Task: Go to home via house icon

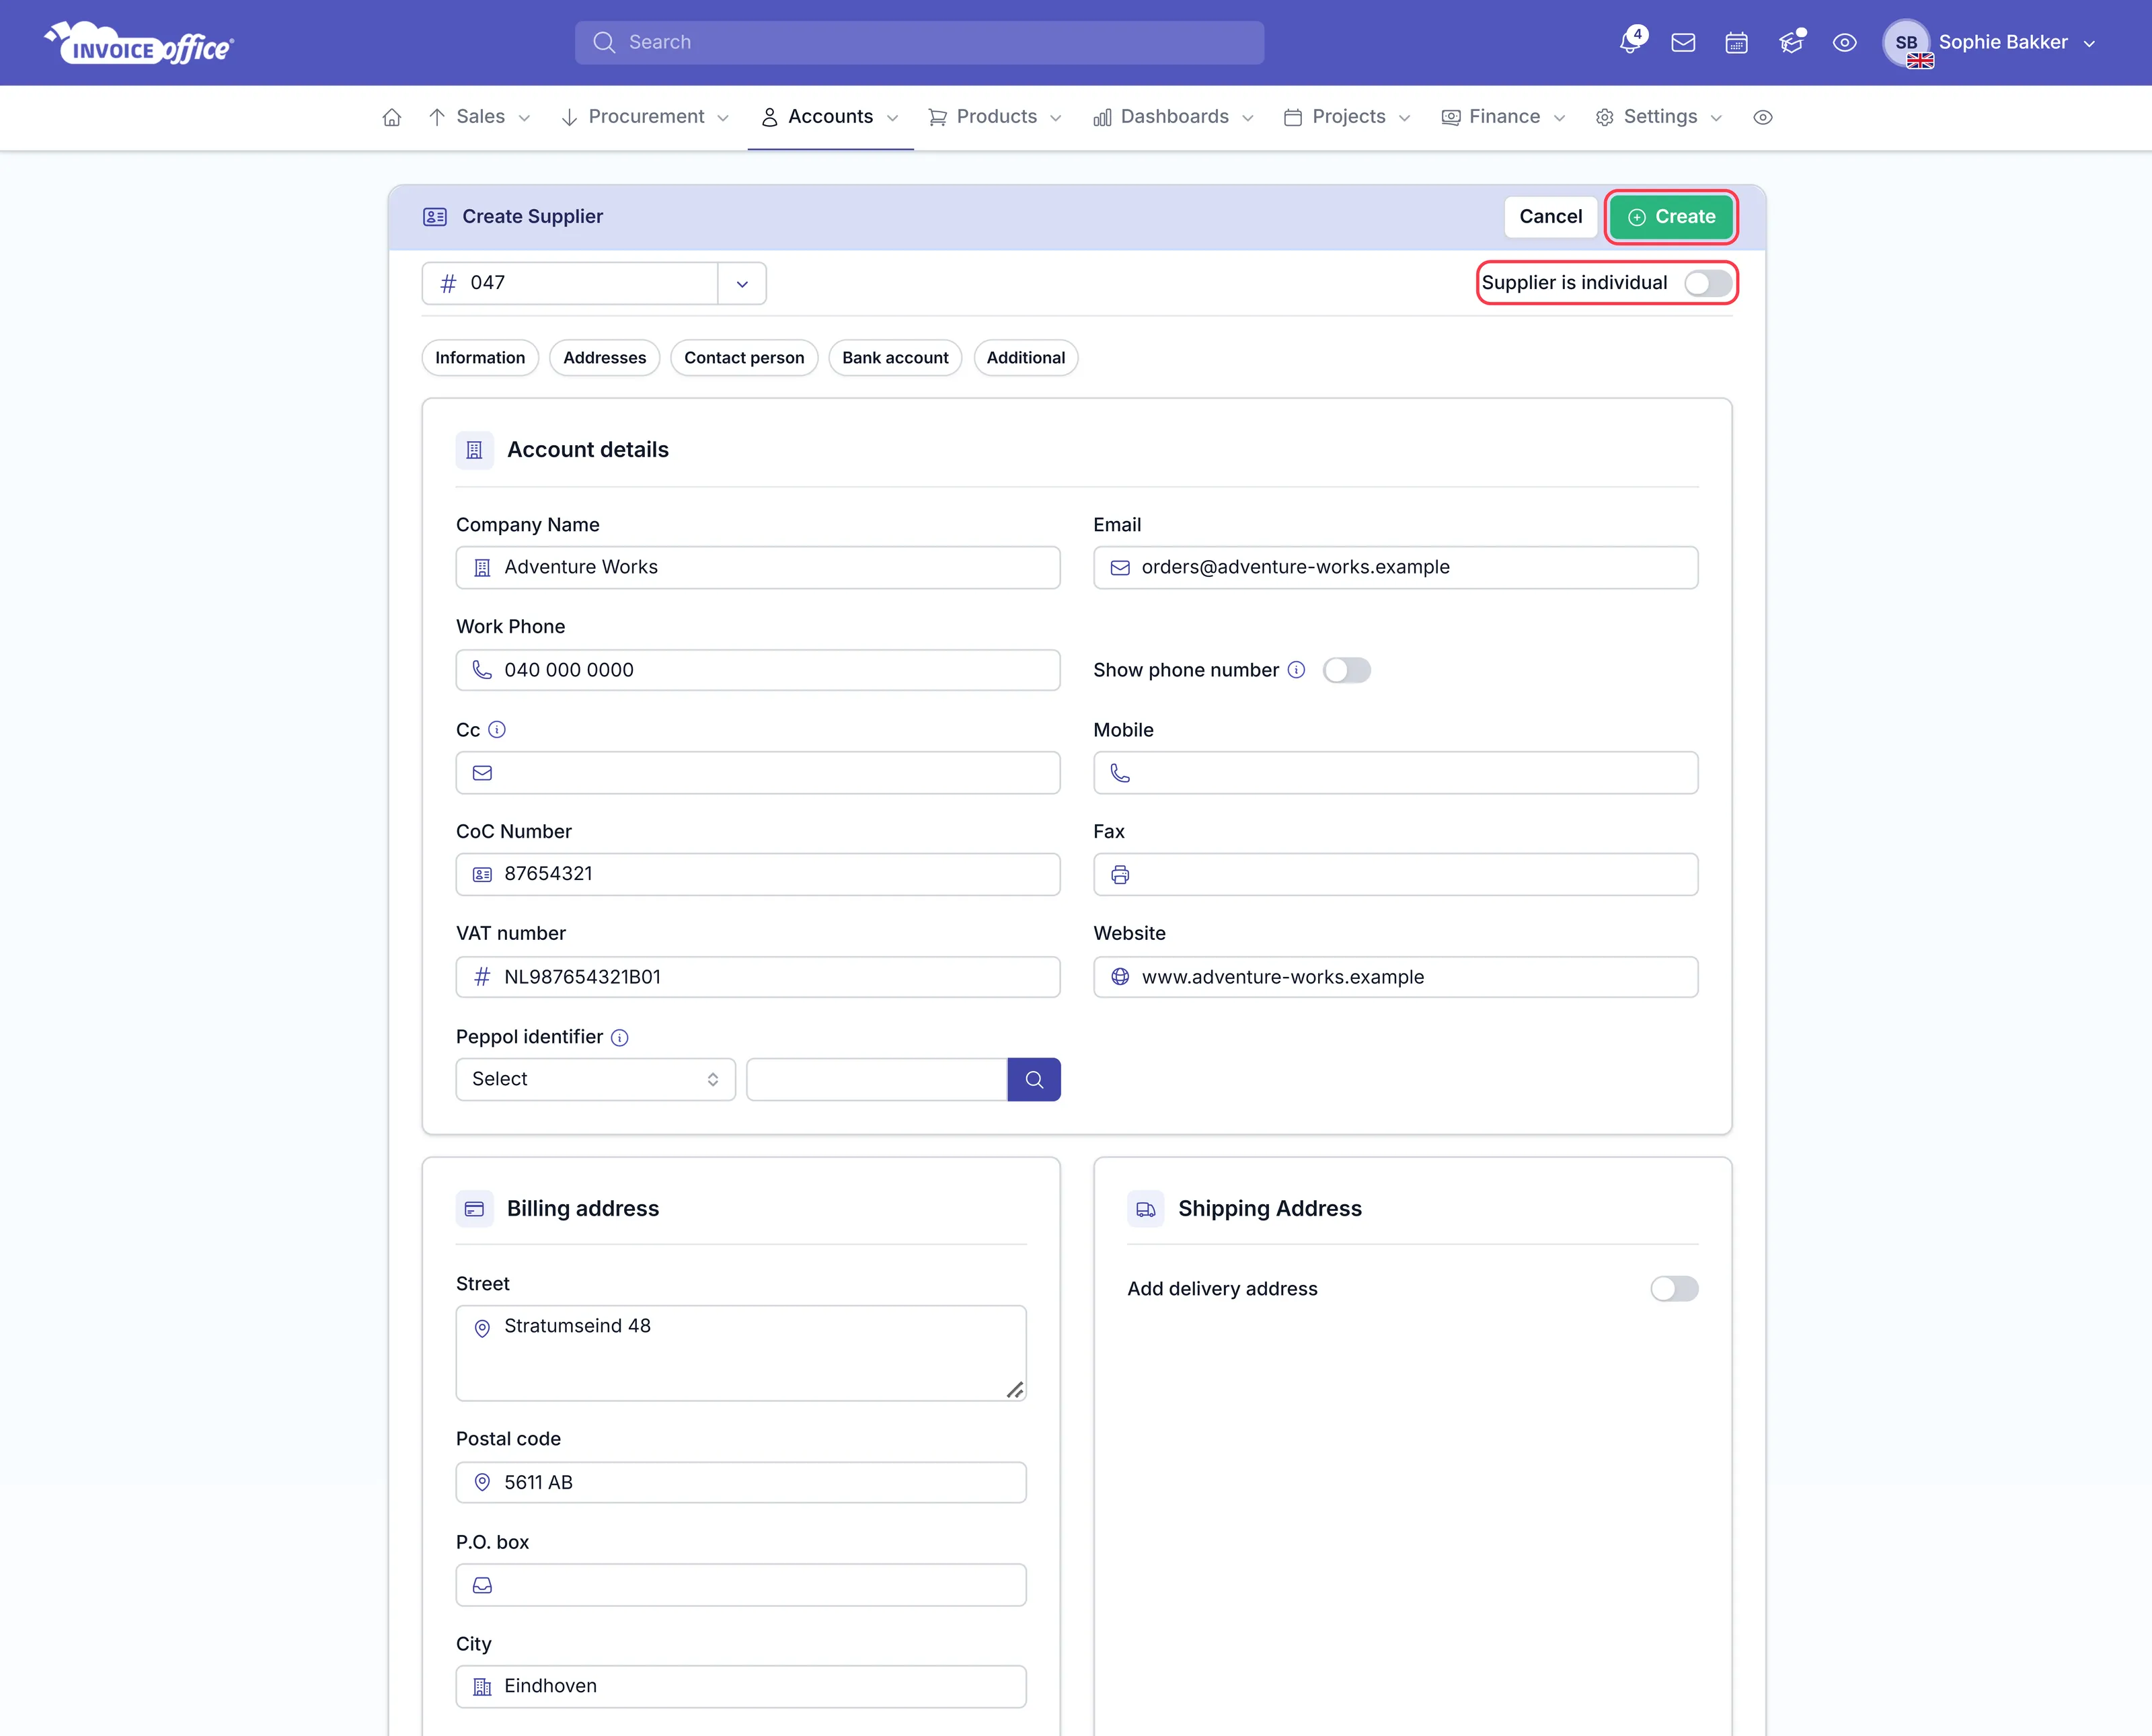Action: (392, 117)
